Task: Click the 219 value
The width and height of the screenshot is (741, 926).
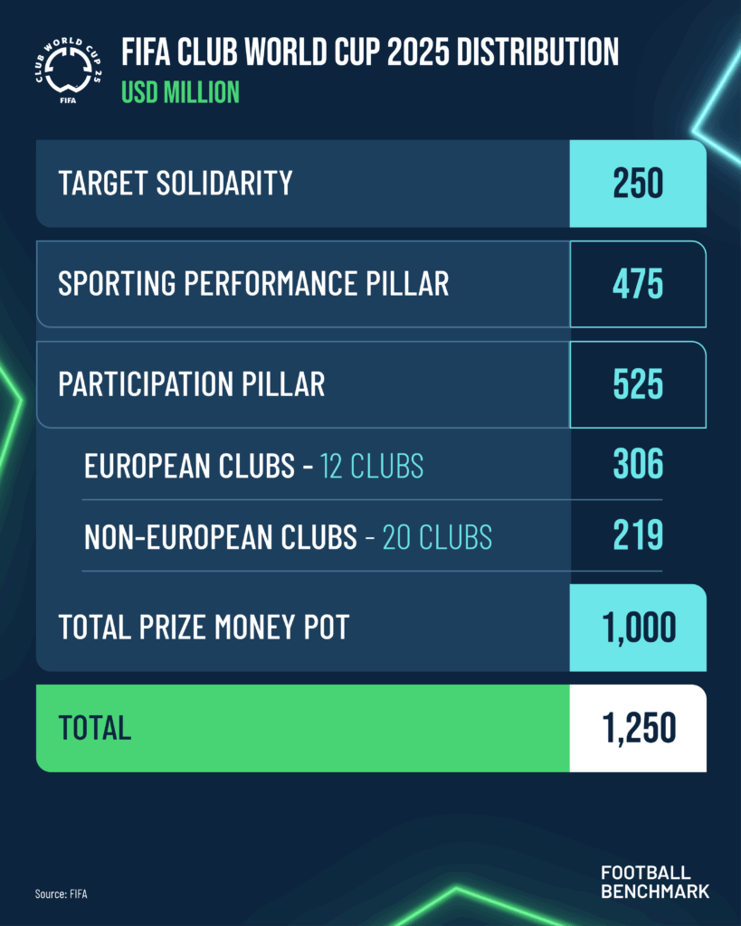Action: (638, 535)
